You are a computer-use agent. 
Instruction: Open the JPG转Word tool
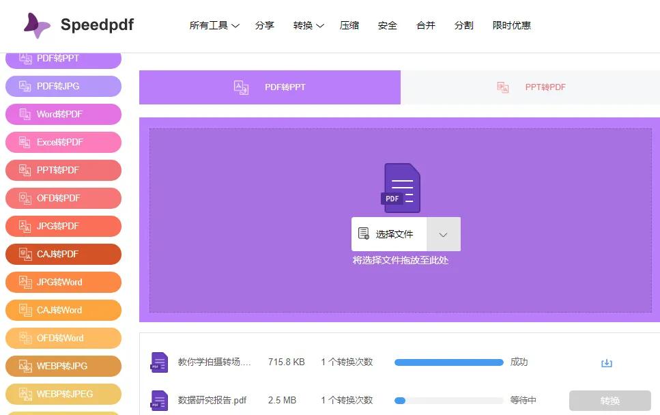click(63, 282)
